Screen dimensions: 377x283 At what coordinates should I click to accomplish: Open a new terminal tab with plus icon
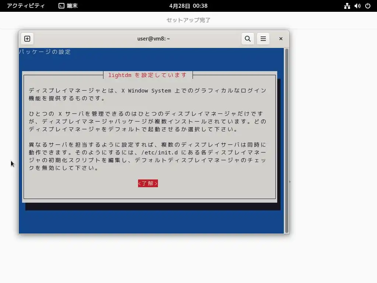coord(27,39)
